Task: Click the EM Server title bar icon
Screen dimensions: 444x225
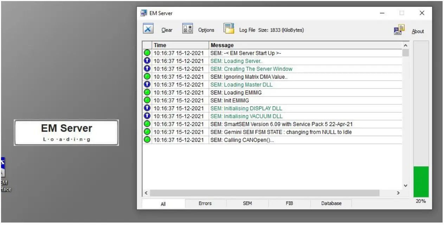Action: click(x=143, y=13)
